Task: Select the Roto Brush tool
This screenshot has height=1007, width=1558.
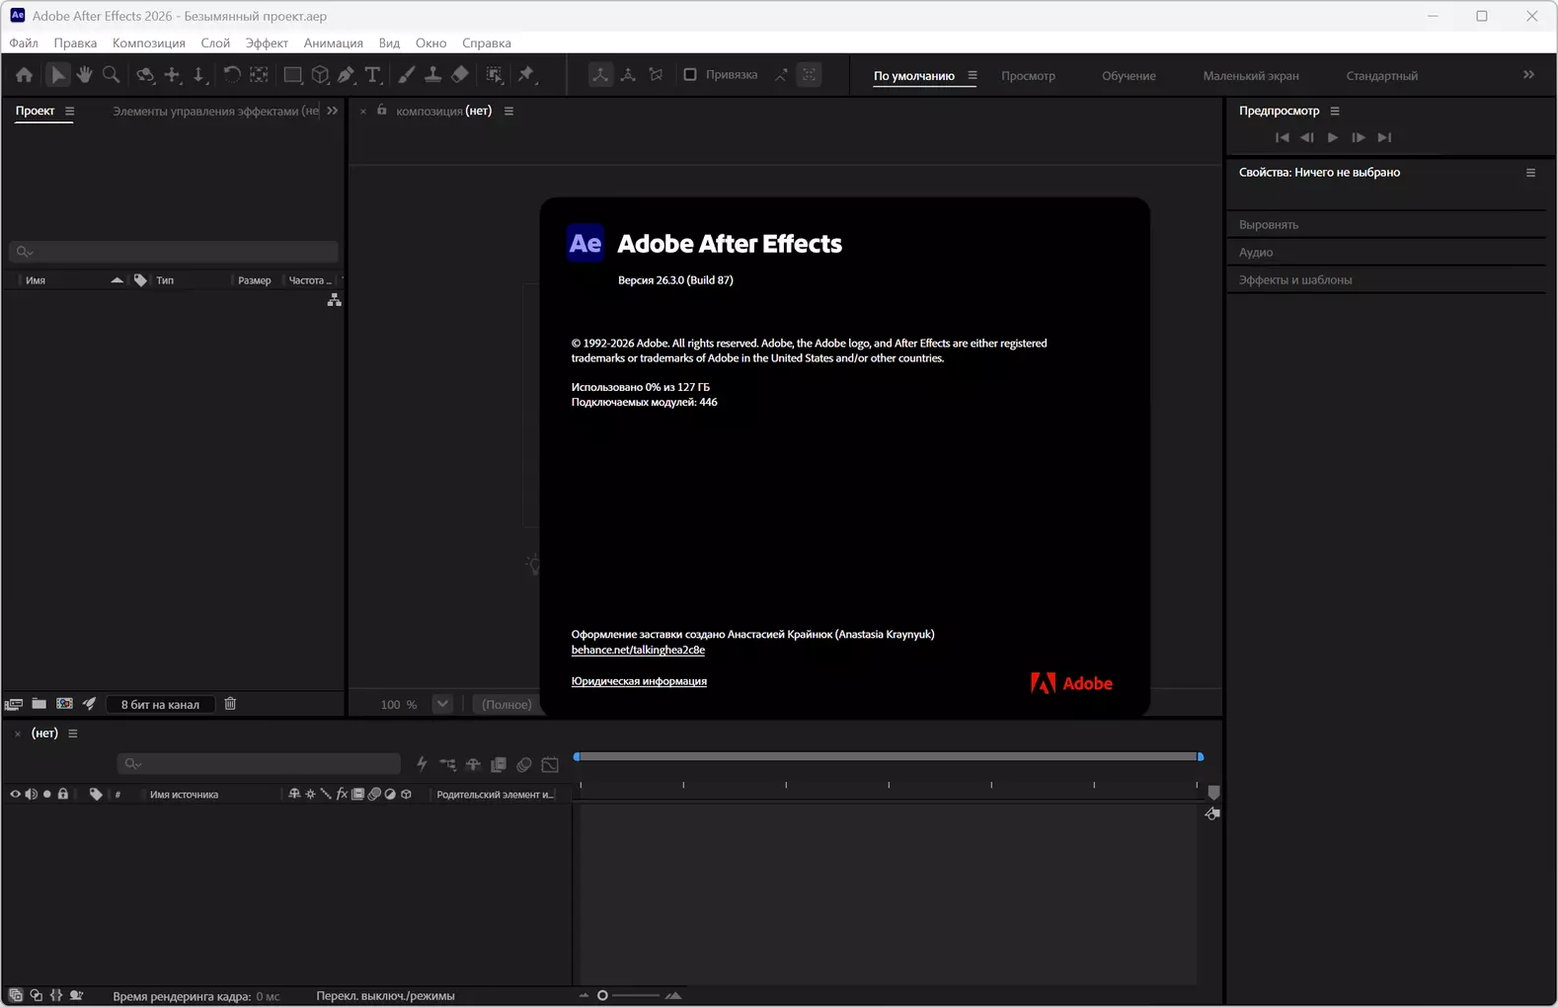Action: 495,75
